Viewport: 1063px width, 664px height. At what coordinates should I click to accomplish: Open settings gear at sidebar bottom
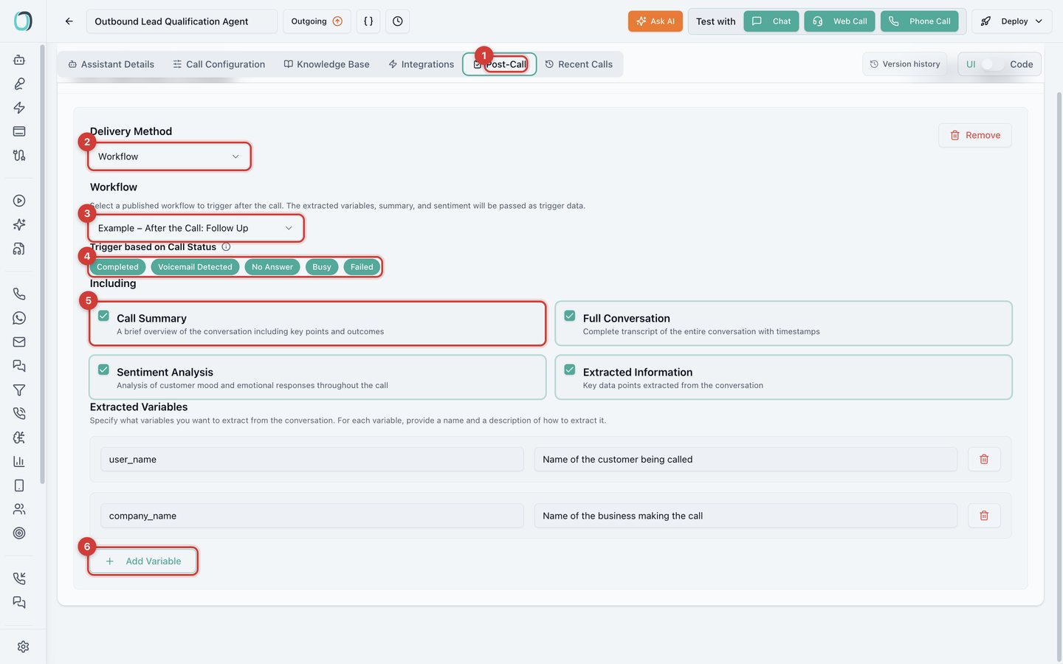point(23,646)
